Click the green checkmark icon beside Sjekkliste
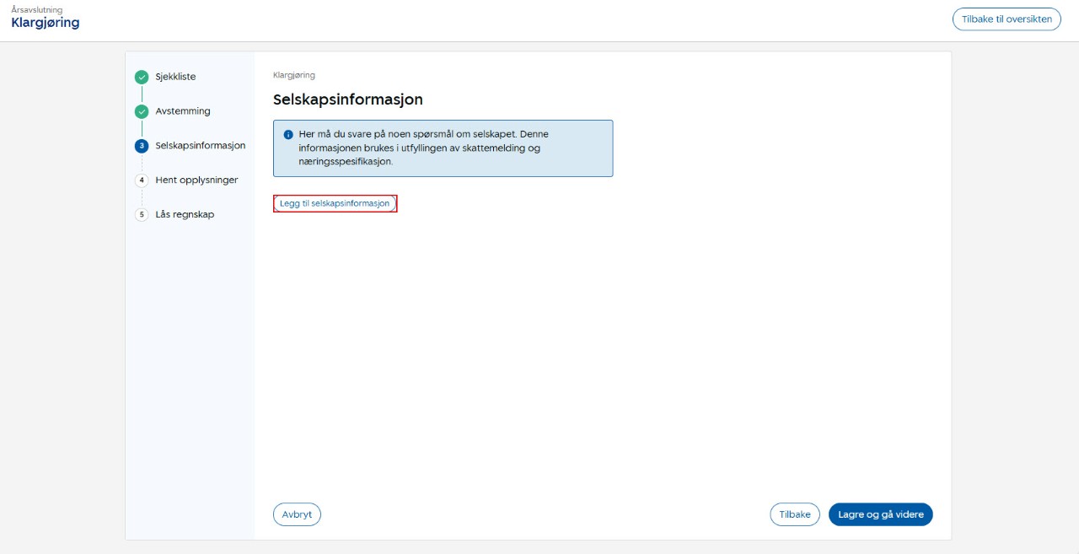This screenshot has height=554, width=1079. click(x=142, y=77)
